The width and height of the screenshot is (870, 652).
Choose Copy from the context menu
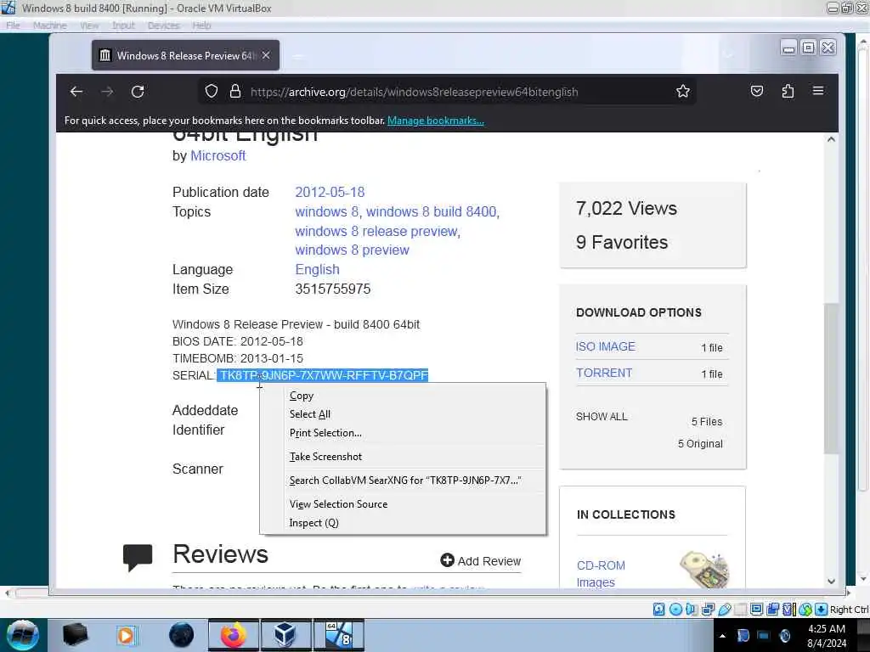click(403, 396)
